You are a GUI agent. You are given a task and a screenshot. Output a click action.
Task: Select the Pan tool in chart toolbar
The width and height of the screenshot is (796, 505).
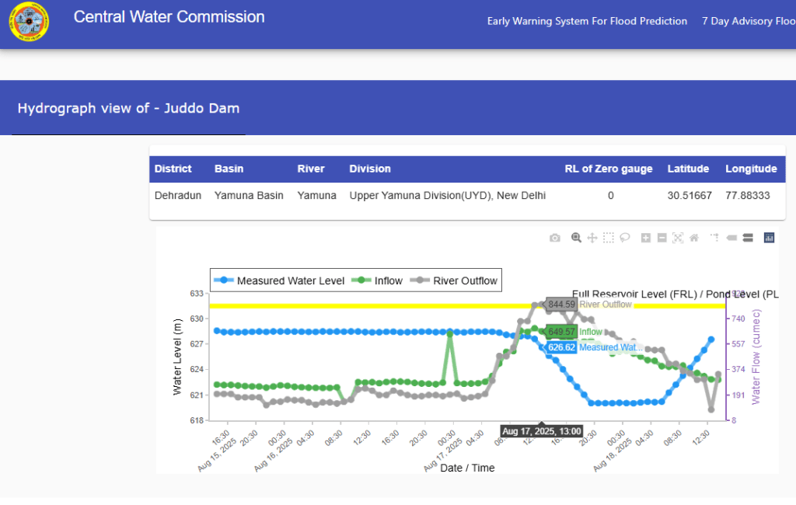(592, 238)
